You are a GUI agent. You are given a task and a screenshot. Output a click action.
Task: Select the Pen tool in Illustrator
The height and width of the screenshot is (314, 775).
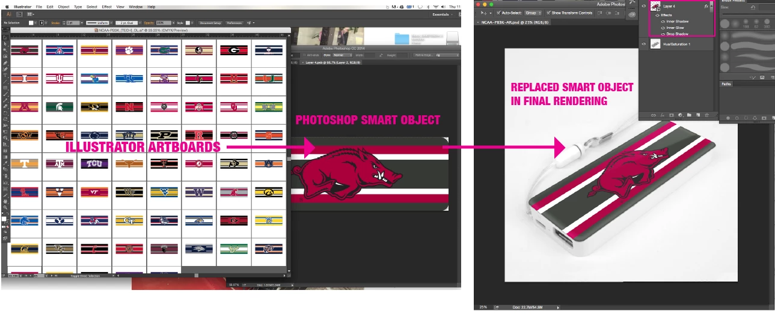(5, 62)
